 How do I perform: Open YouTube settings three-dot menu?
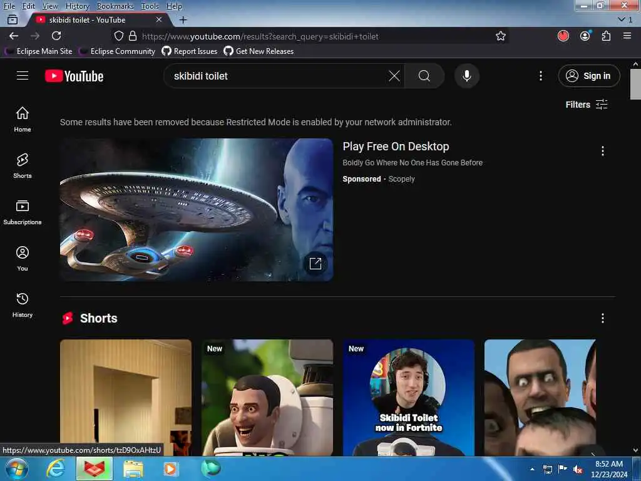[x=540, y=76]
